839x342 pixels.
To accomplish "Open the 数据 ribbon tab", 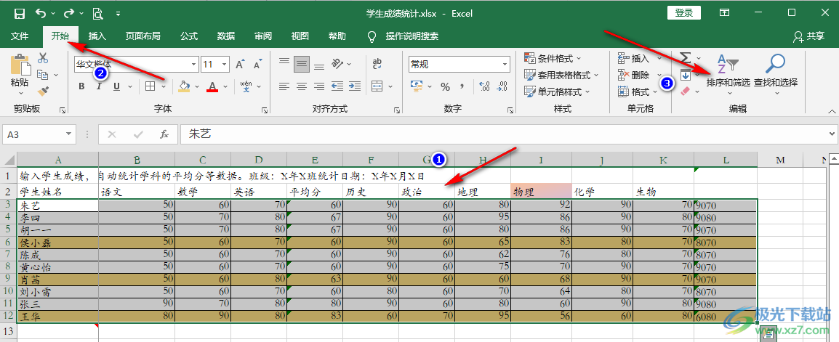I will click(x=226, y=36).
